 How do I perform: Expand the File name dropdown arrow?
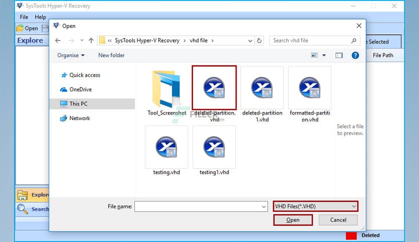(x=264, y=206)
